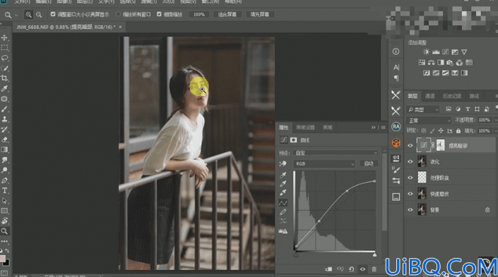Open the zoom tool preset dropdown arrow
This screenshot has width=498, height=277.
click(16, 15)
